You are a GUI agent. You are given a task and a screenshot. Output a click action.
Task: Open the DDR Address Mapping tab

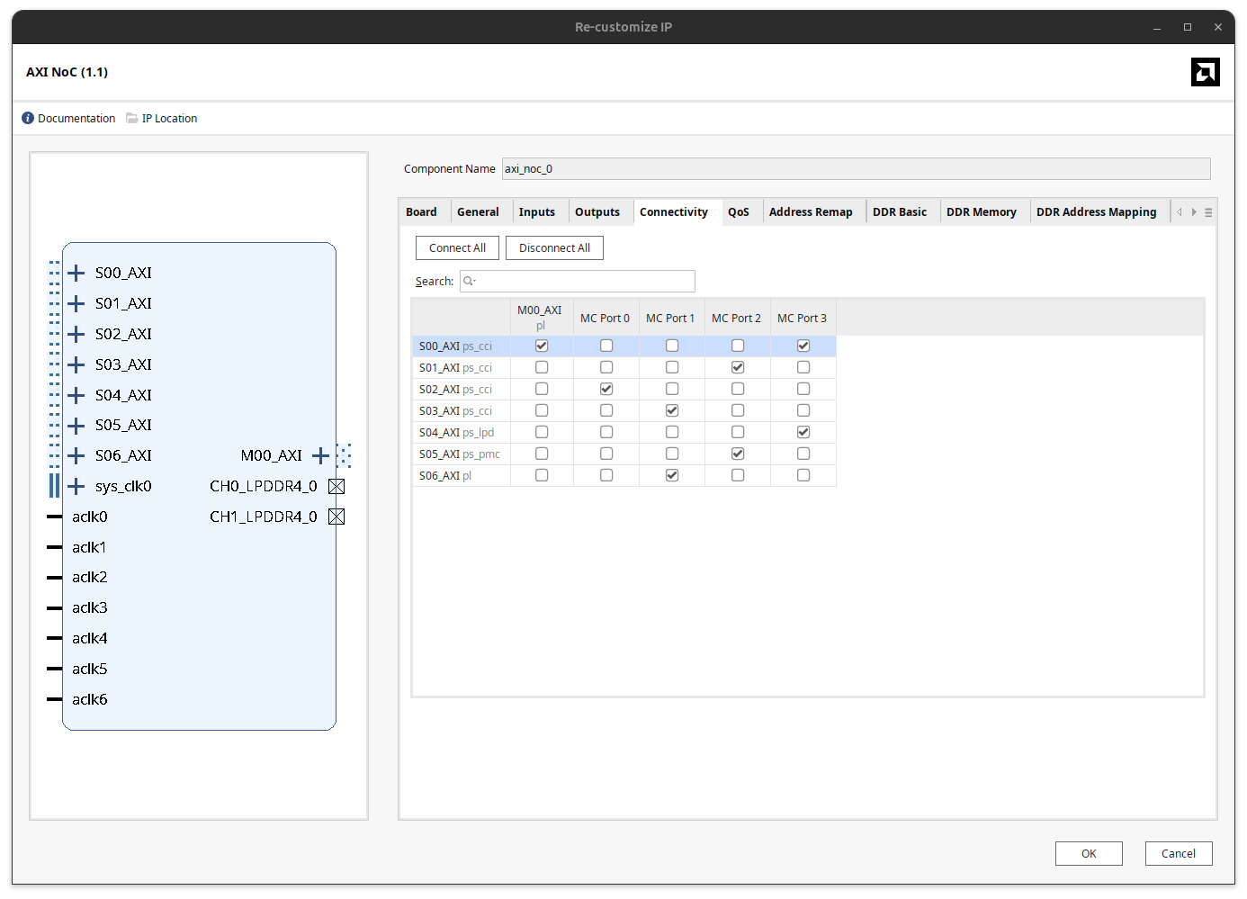tap(1097, 212)
